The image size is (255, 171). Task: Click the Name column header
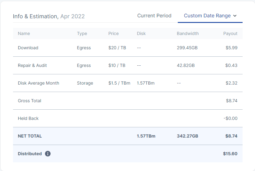click(24, 33)
